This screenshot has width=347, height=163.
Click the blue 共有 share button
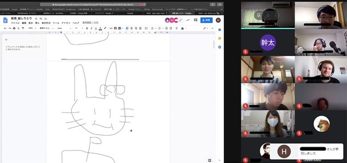click(207, 20)
